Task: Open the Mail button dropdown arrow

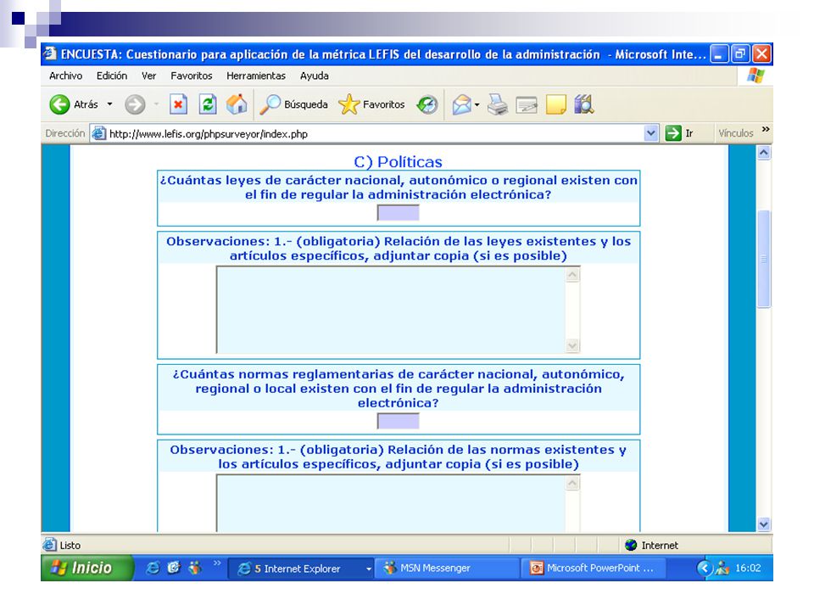Action: [477, 104]
